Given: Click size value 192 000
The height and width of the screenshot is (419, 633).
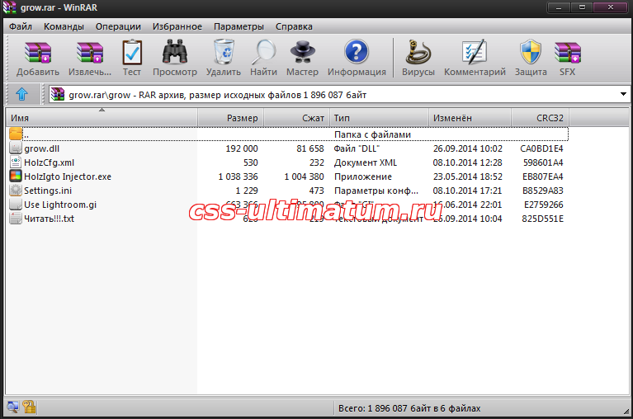Looking at the screenshot, I should pos(242,148).
